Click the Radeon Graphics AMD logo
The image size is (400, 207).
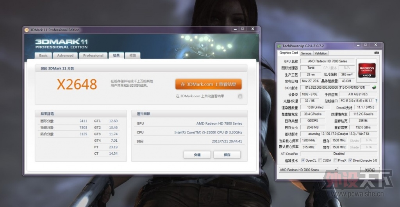click(x=366, y=71)
